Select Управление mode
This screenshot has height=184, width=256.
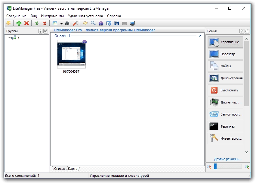225,42
